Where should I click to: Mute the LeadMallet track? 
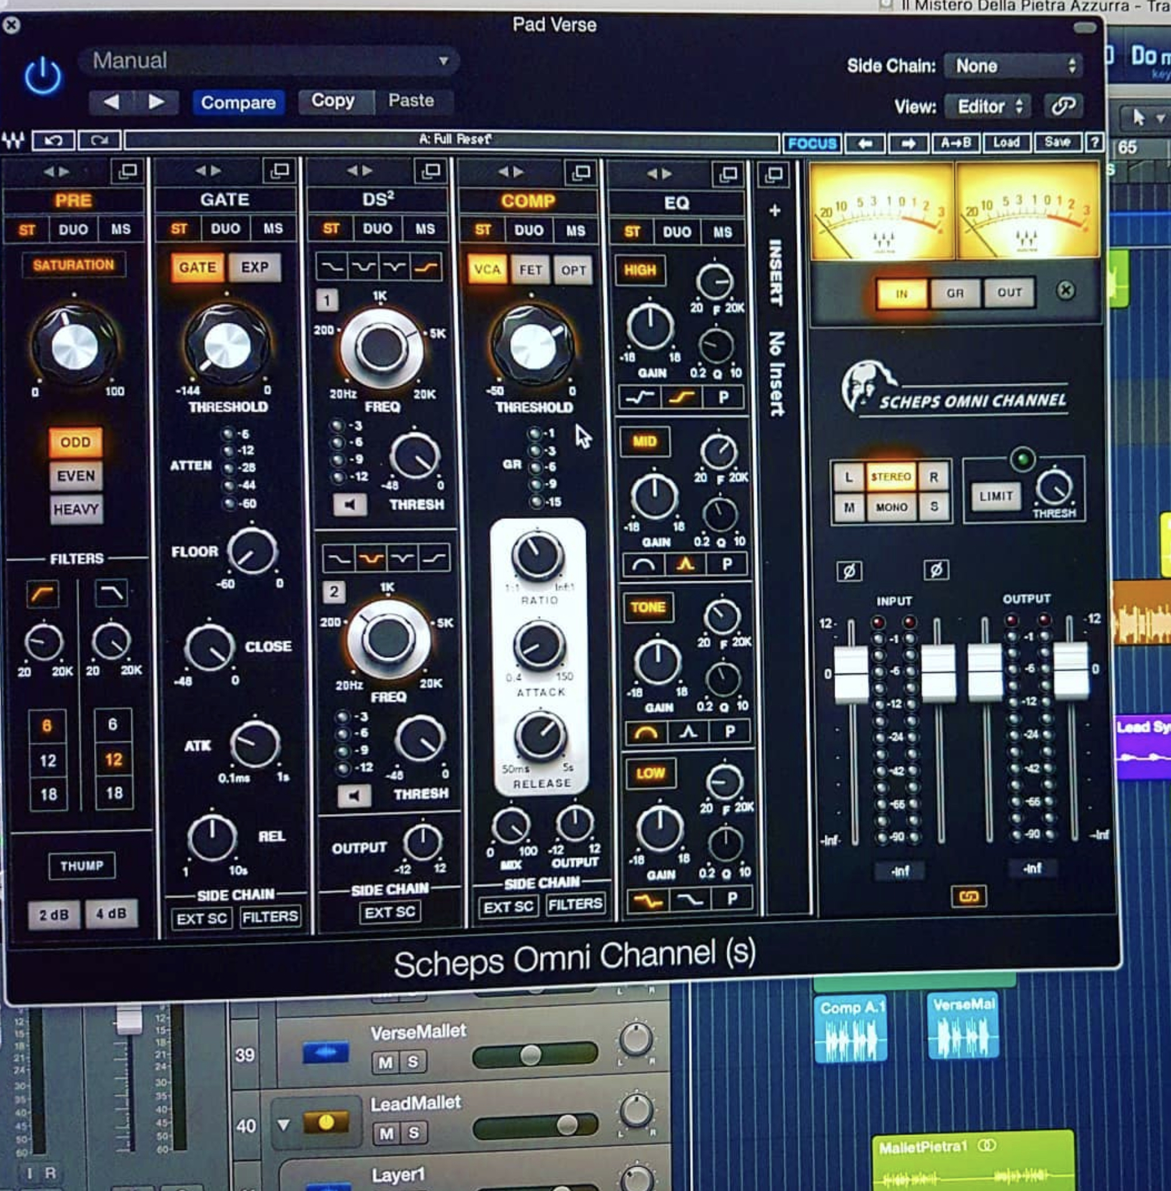386,1133
